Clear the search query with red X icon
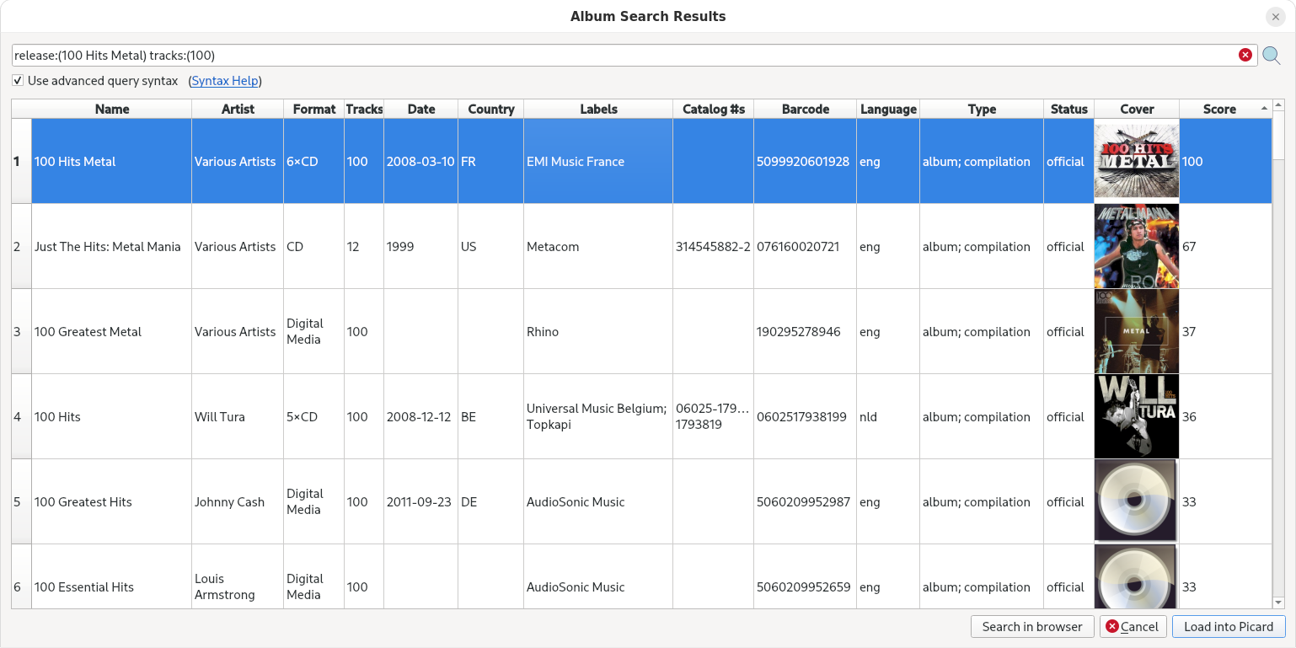 [x=1245, y=56]
